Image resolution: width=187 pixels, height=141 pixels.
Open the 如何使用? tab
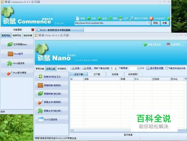[x=133, y=74]
